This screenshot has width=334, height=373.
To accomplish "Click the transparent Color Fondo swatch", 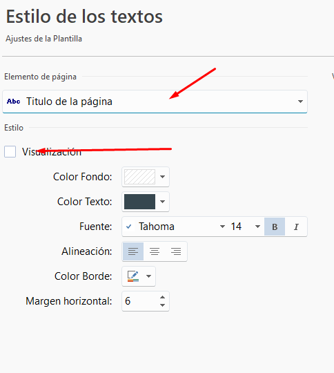I will 140,177.
